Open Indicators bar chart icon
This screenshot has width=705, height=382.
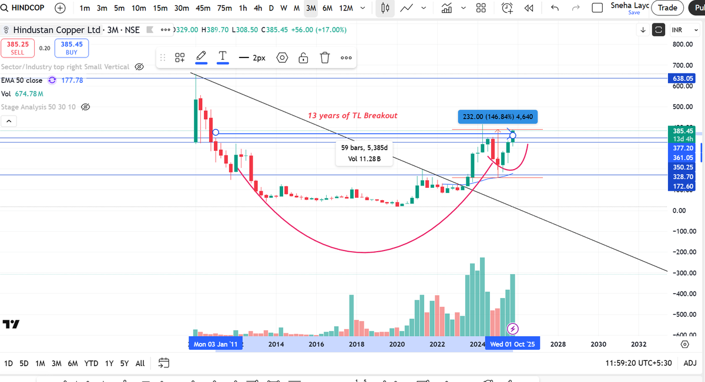[x=446, y=8]
